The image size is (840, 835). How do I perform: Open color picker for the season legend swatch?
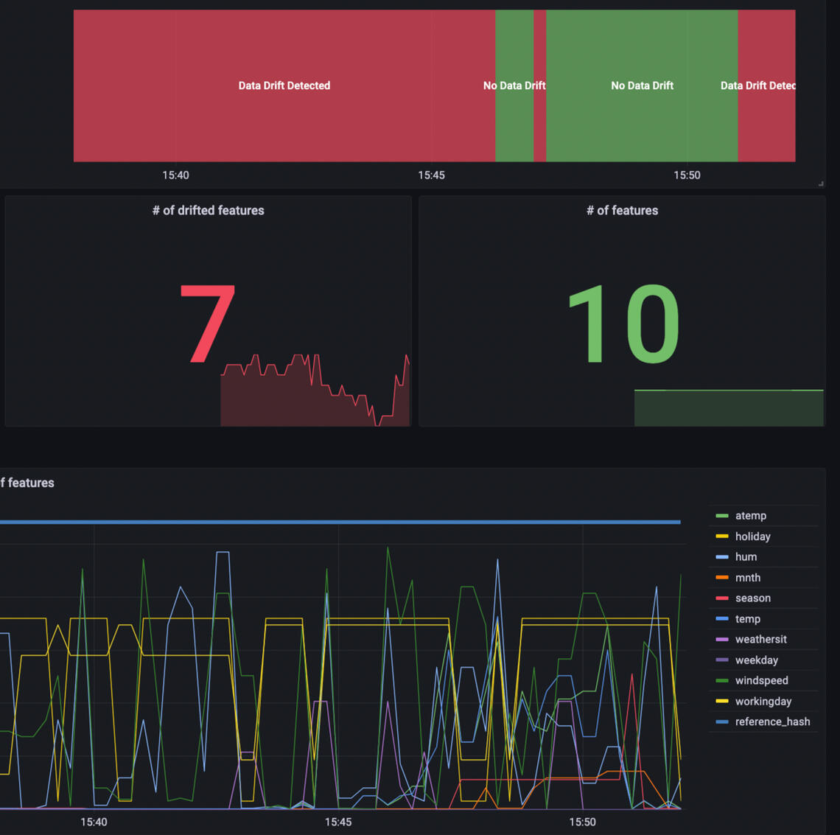point(722,598)
